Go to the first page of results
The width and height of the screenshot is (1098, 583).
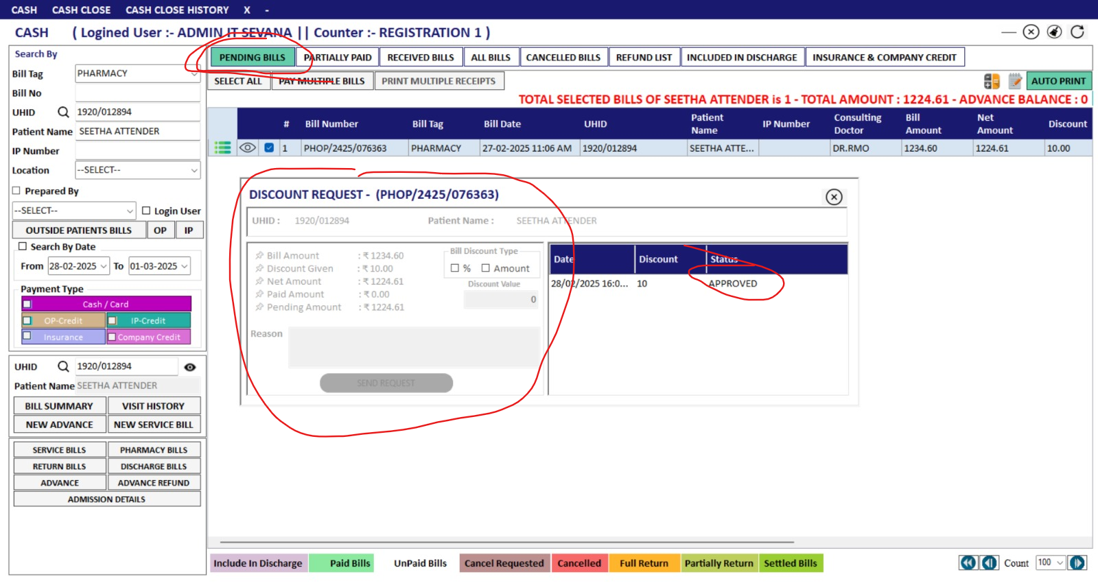[968, 563]
